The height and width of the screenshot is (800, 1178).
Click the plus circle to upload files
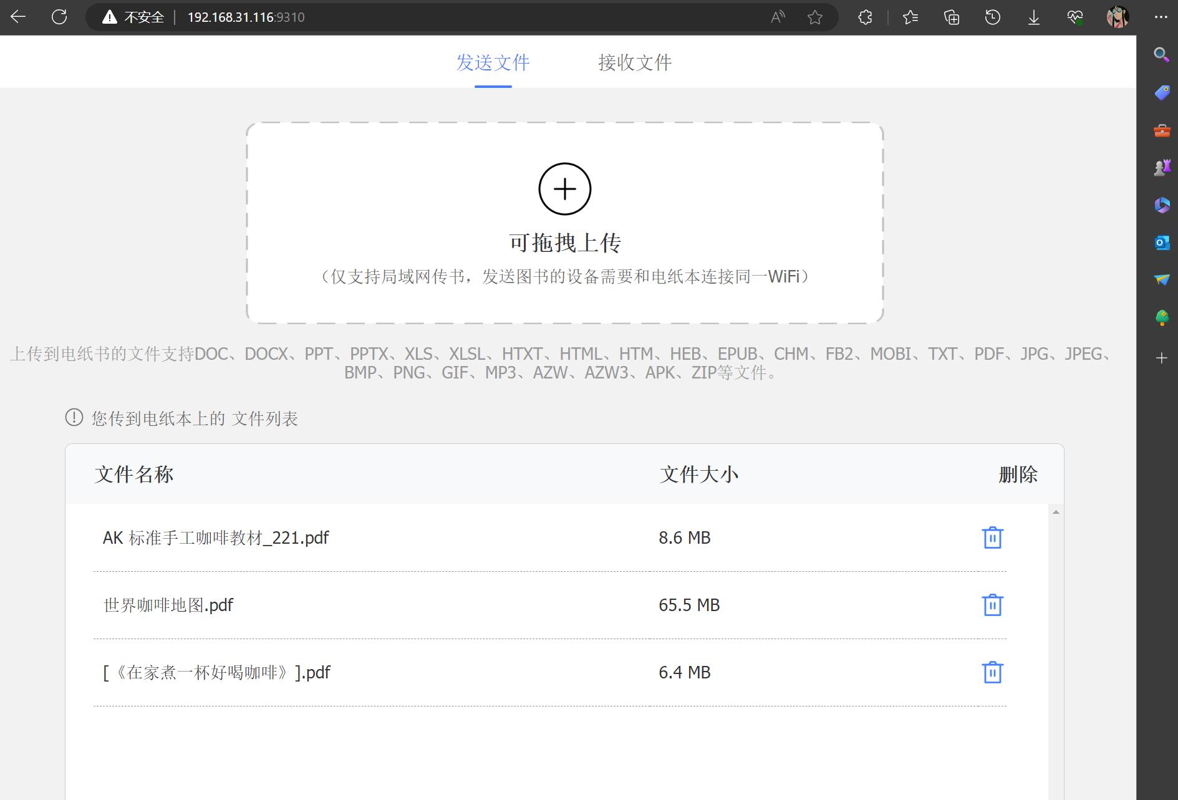565,188
